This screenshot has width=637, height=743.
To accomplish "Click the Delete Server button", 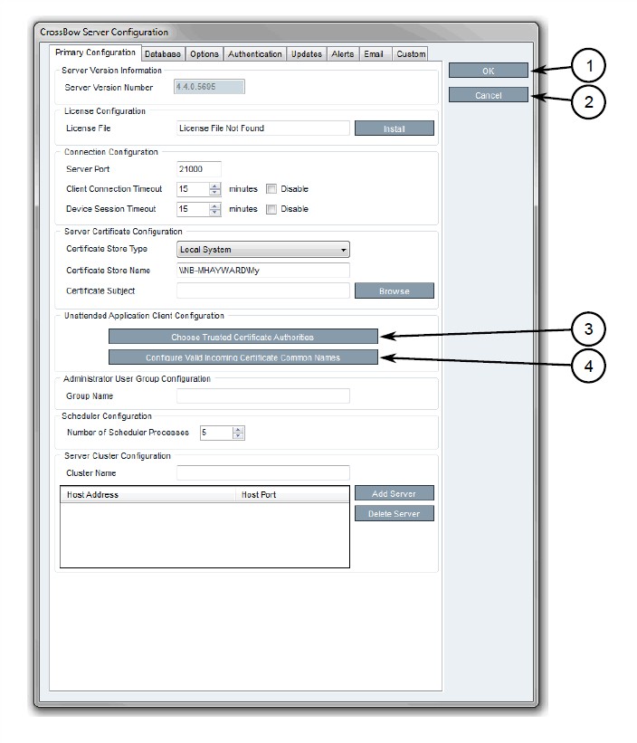I will [x=394, y=514].
